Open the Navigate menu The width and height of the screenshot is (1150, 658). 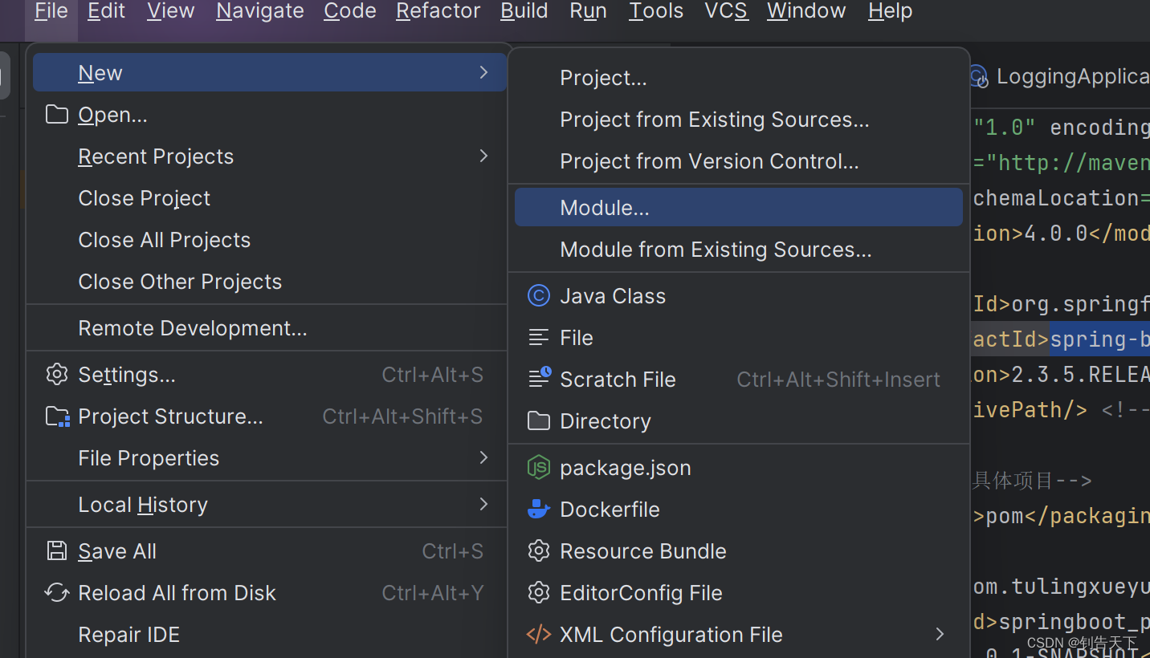coord(260,11)
